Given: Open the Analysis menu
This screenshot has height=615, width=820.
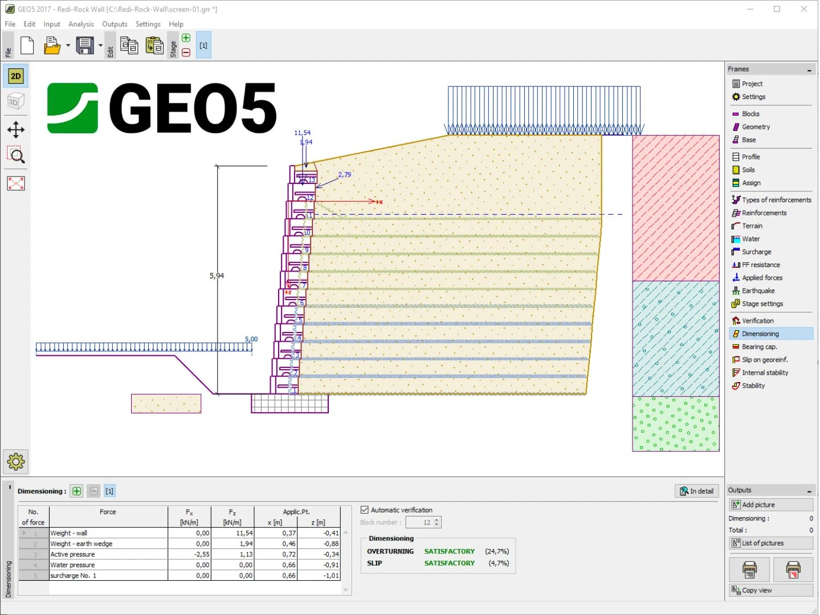Looking at the screenshot, I should click(81, 24).
